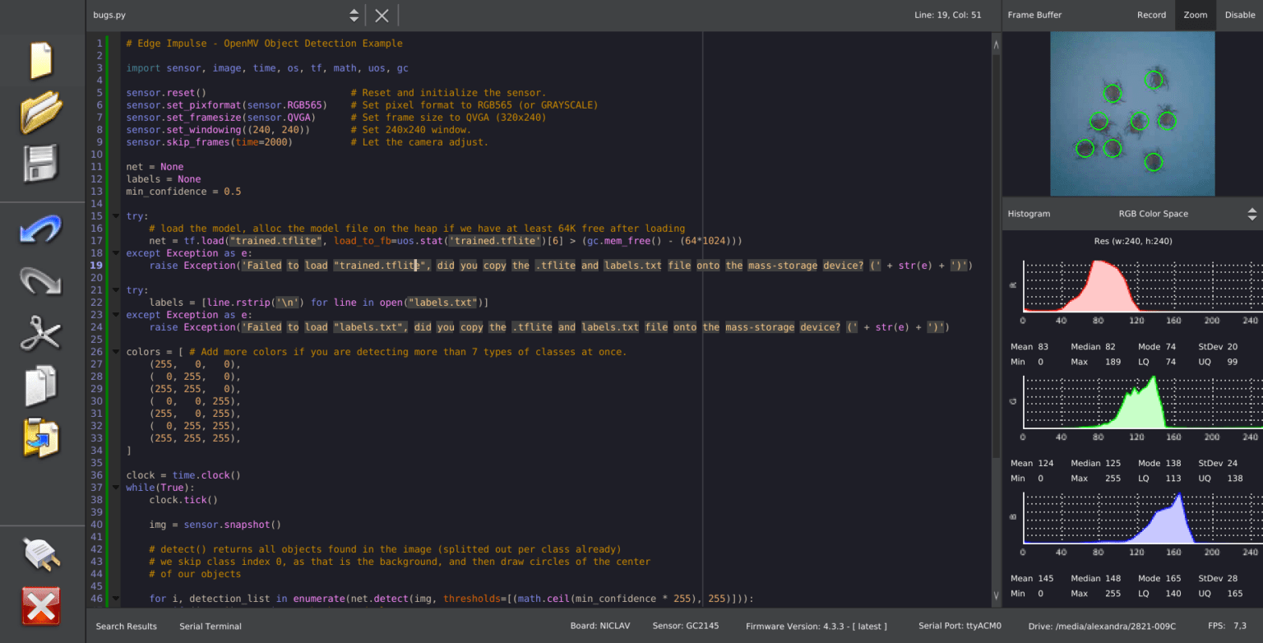This screenshot has width=1263, height=643.
Task: Click the grey Redo arrow icon
Action: coord(41,281)
